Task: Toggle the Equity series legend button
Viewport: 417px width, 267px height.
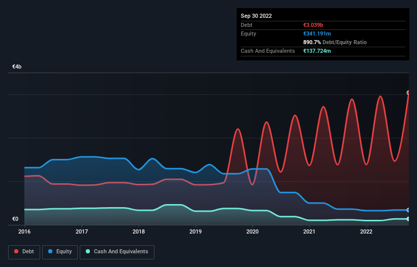Action: tap(60, 252)
